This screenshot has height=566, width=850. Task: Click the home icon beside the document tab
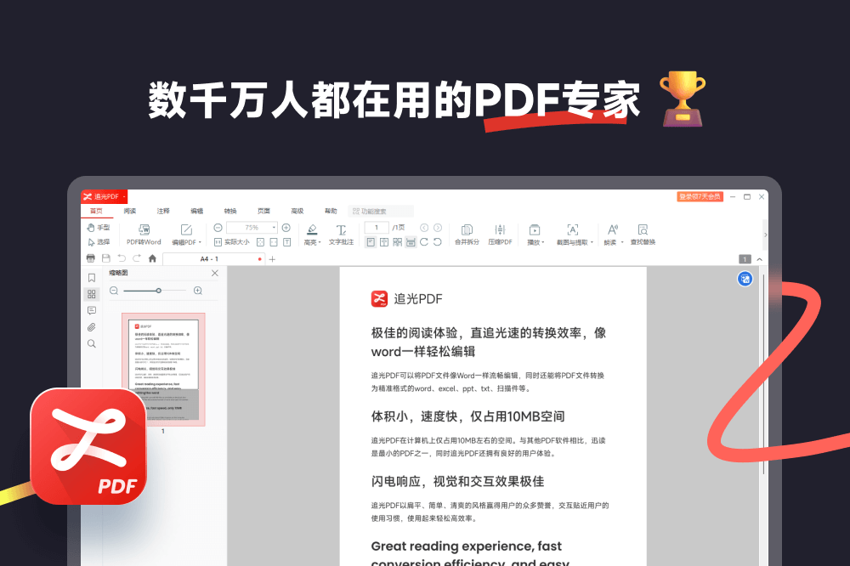click(152, 258)
